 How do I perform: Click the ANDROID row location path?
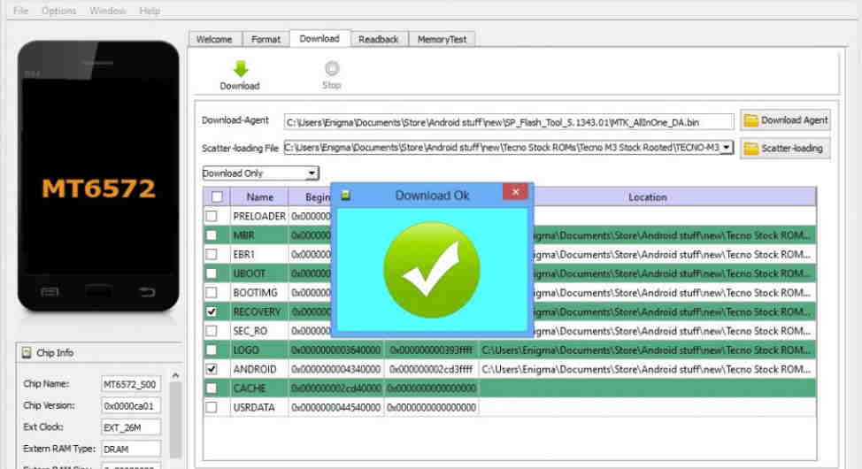click(646, 369)
